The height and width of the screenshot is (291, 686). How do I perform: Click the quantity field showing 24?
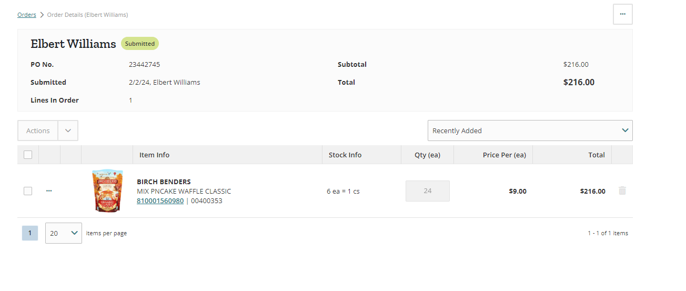pyautogui.click(x=428, y=191)
